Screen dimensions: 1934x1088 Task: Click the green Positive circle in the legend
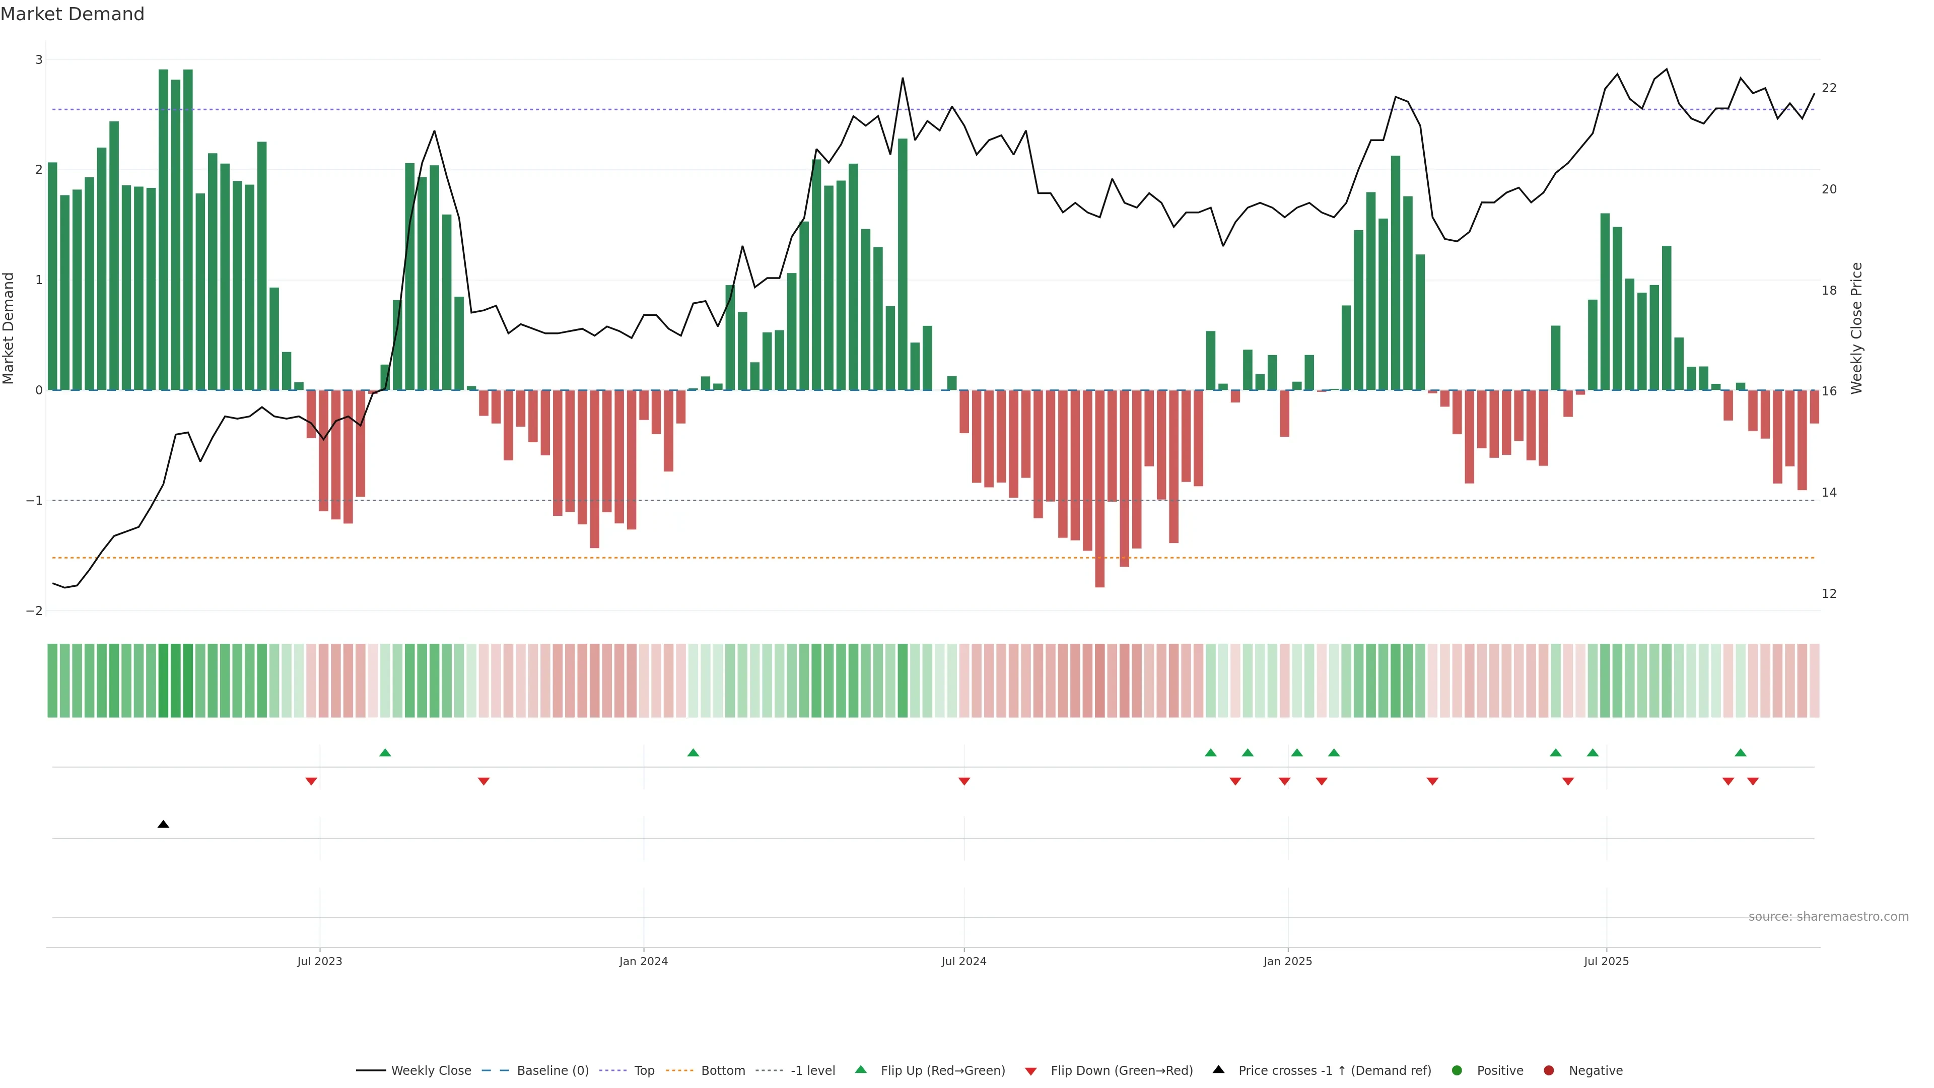[x=1457, y=1071]
